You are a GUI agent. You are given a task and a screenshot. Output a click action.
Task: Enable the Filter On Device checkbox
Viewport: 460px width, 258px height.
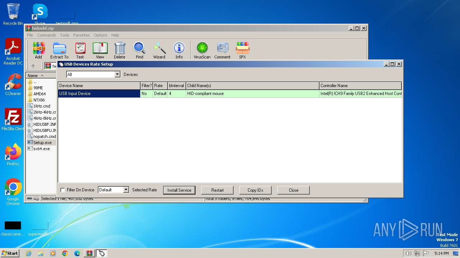[x=63, y=190]
